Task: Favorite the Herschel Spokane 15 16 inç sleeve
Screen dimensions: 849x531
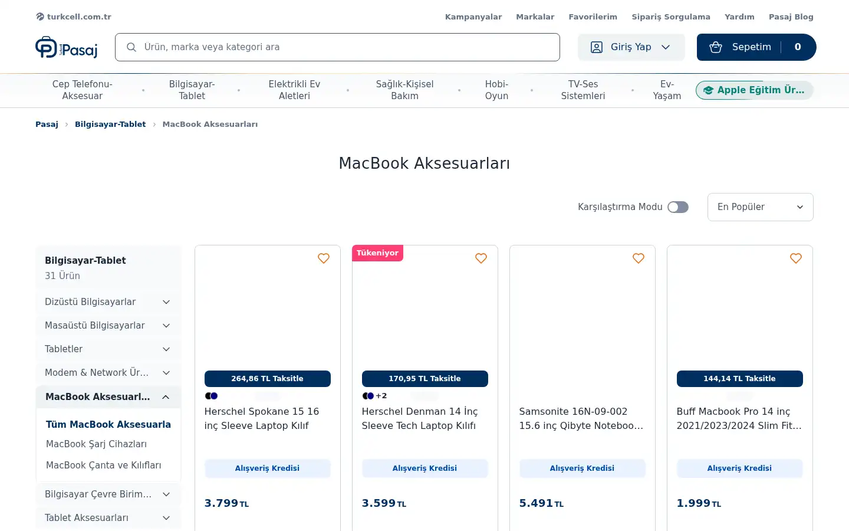Action: (324, 258)
